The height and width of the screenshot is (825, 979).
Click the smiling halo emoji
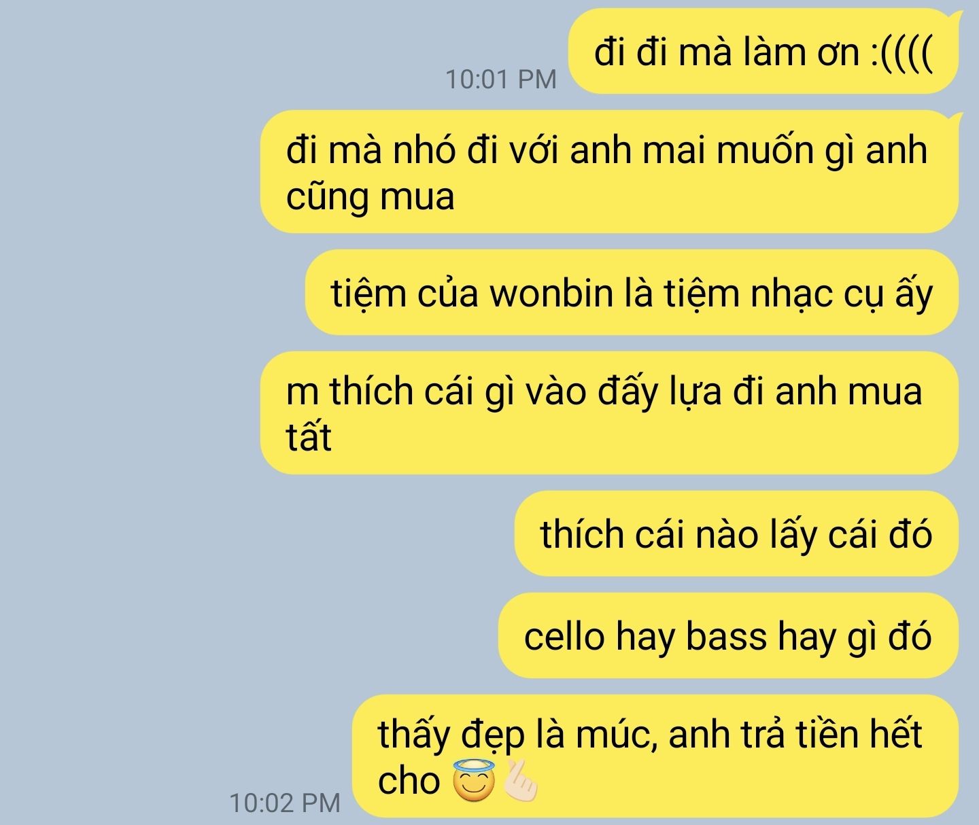475,782
